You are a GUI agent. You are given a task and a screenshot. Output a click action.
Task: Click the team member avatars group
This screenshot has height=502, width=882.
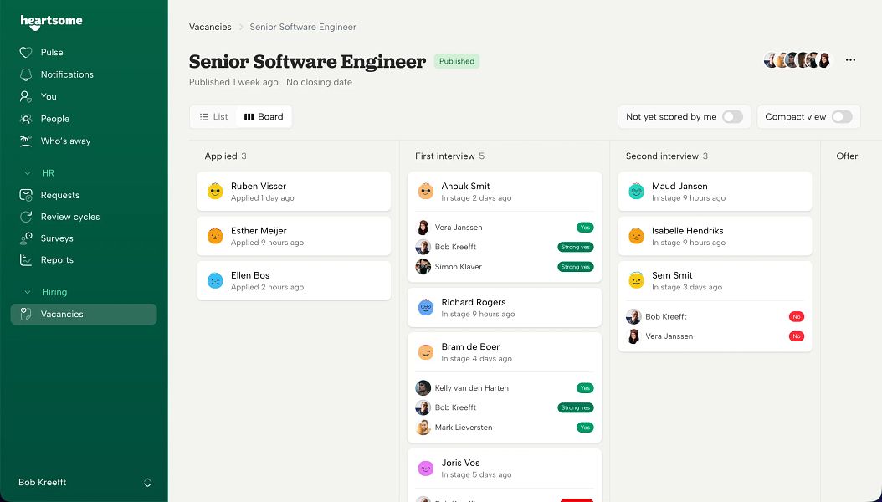797,60
